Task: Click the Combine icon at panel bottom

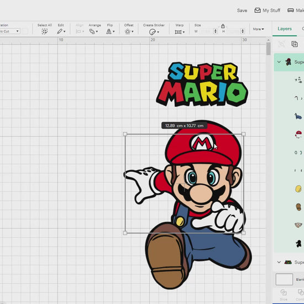Action: click(301, 292)
